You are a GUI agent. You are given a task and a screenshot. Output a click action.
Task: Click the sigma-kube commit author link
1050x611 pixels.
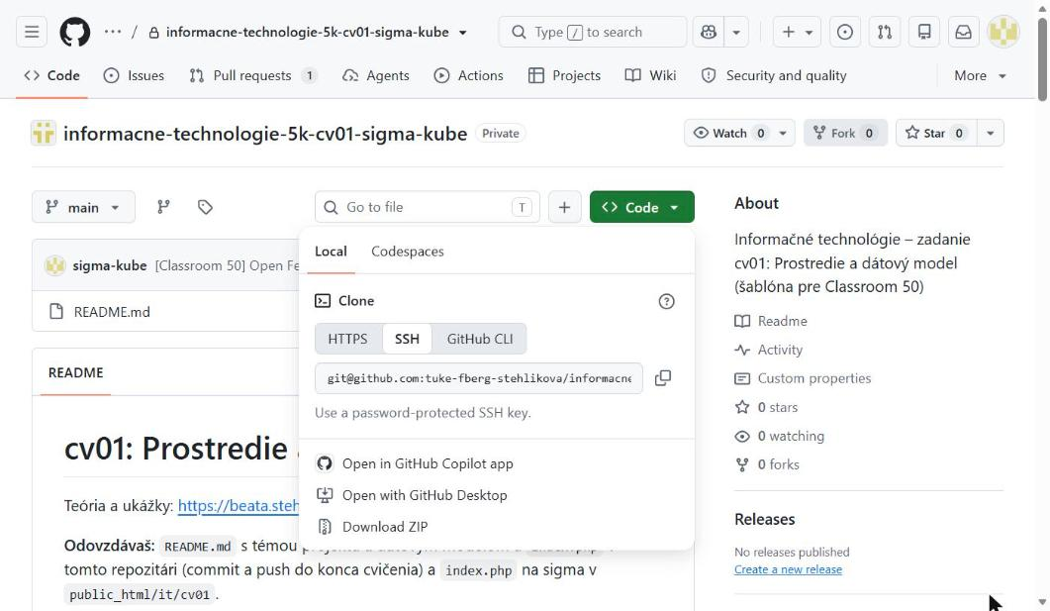click(110, 266)
